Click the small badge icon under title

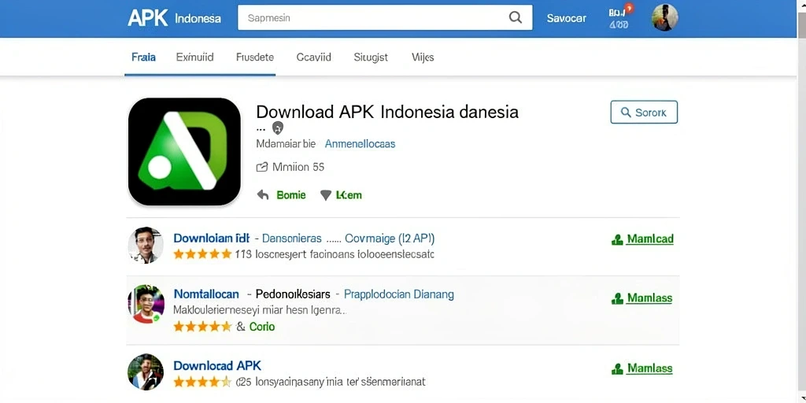coord(278,128)
